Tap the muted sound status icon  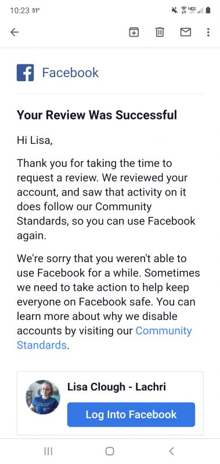pos(175,10)
